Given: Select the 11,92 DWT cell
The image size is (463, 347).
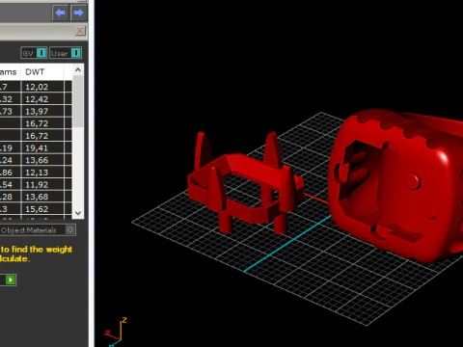Looking at the screenshot, I should (42, 184).
